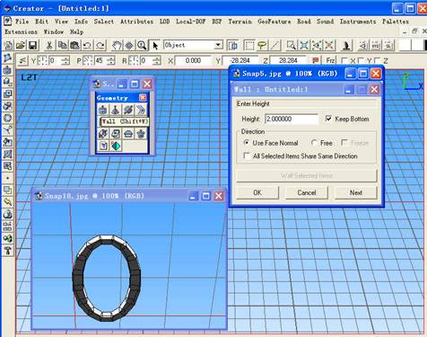Activate the hand pan tool
Image resolution: width=427 pixels, height=337 pixels.
pos(117,46)
